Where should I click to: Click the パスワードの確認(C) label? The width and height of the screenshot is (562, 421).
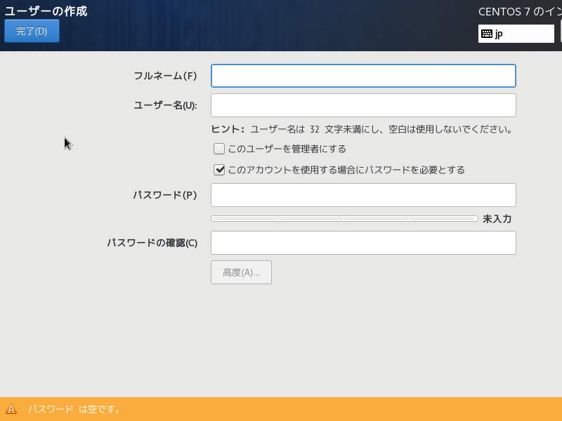152,243
